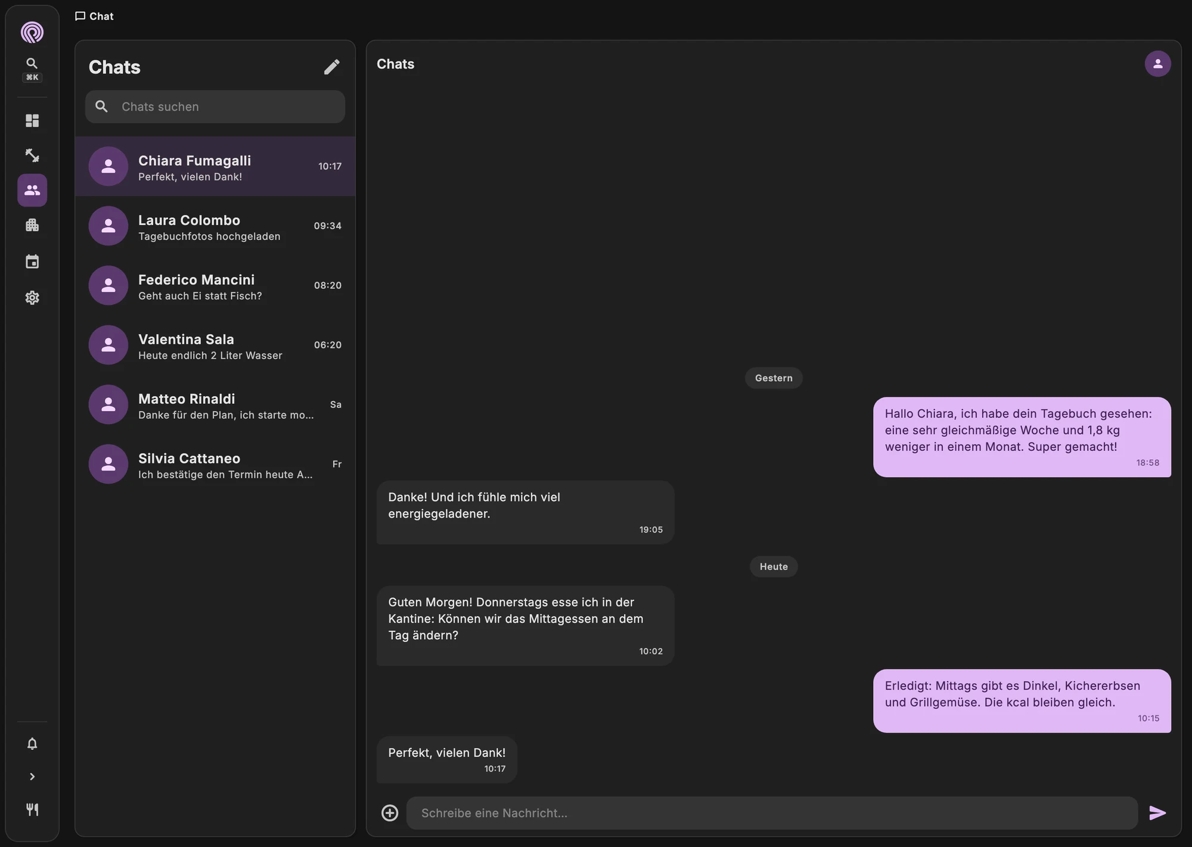Click the Gestern date separator
Screen dimensions: 1192x847
point(774,378)
